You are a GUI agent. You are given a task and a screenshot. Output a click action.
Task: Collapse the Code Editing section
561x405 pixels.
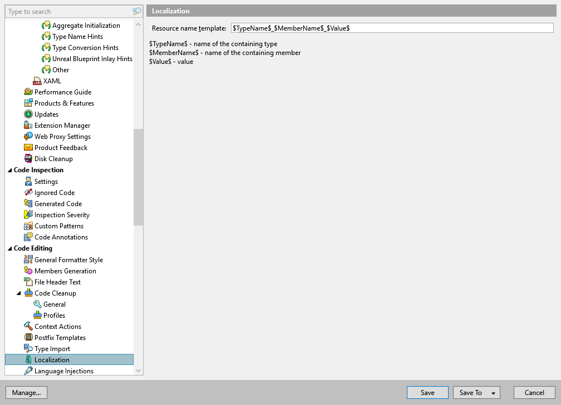point(9,248)
